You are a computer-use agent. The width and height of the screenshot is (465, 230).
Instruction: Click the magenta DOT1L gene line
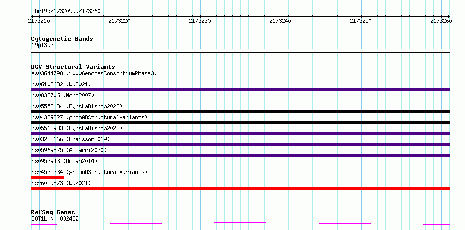pyautogui.click(x=240, y=223)
